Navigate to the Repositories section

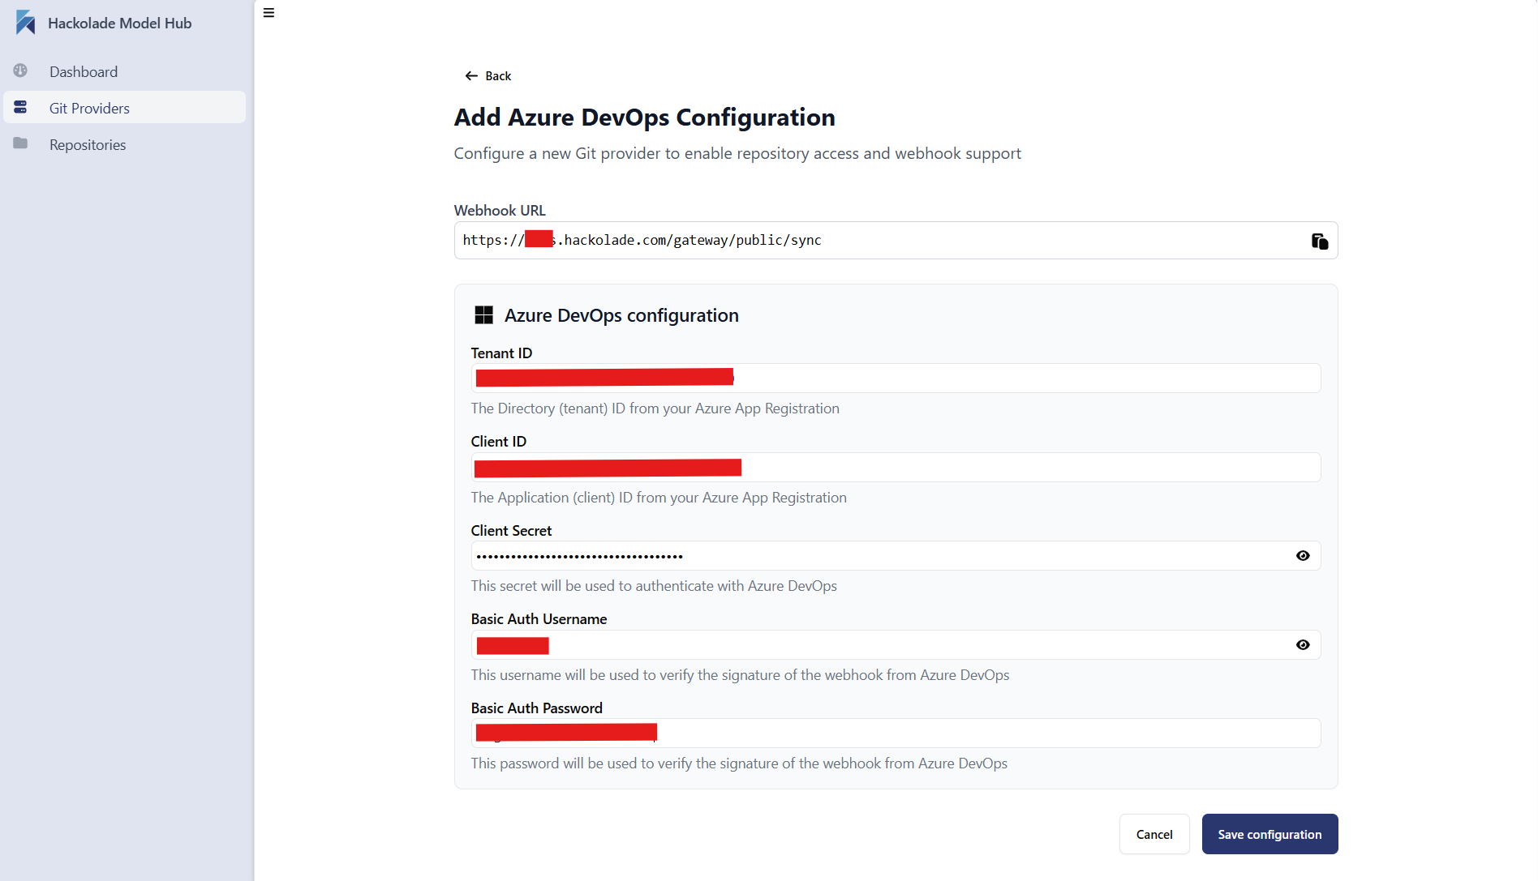tap(87, 143)
